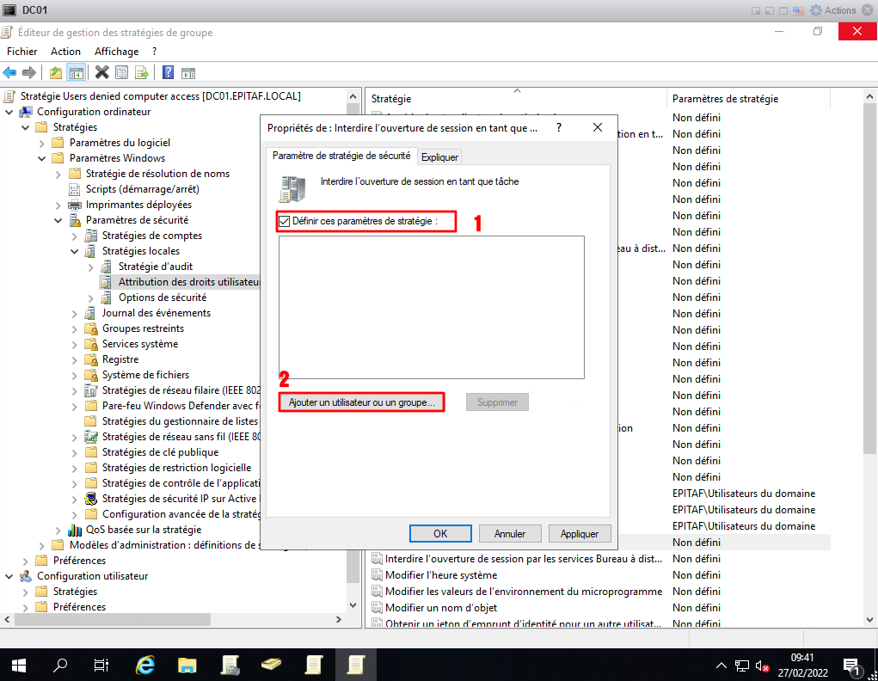Open Internet Explorer from the taskbar
This screenshot has height=681, width=878.
click(145, 665)
